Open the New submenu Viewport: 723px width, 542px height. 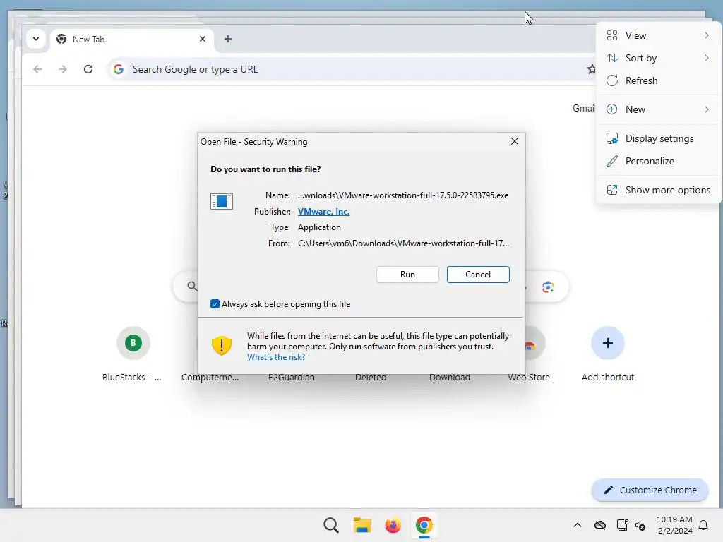[x=658, y=109]
